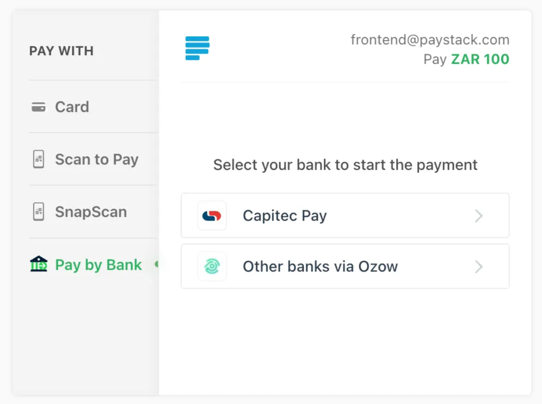Viewport: 542px width, 404px height.
Task: Click the frontend@paystack.com email address
Action: (x=430, y=40)
